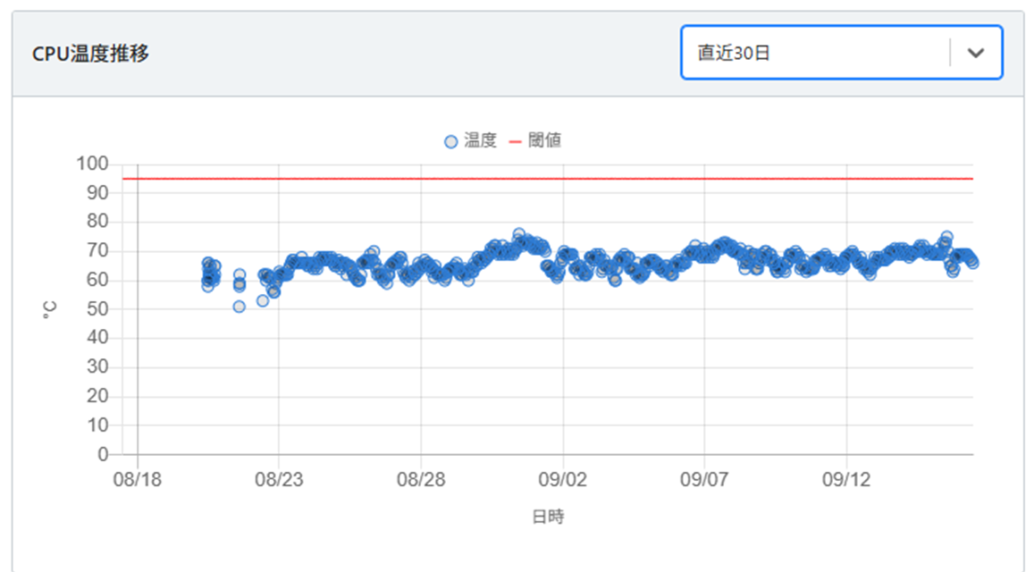This screenshot has height=572, width=1034.
Task: Select the lowest data point near 51°C
Action: 239,307
